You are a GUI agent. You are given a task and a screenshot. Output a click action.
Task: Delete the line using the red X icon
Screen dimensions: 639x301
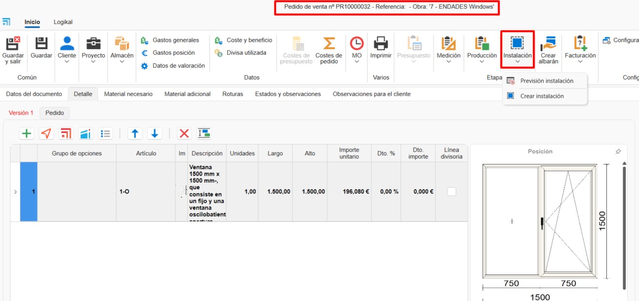pos(185,133)
